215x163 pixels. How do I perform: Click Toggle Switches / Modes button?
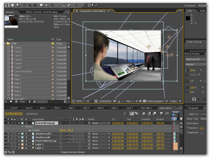[x=73, y=152]
